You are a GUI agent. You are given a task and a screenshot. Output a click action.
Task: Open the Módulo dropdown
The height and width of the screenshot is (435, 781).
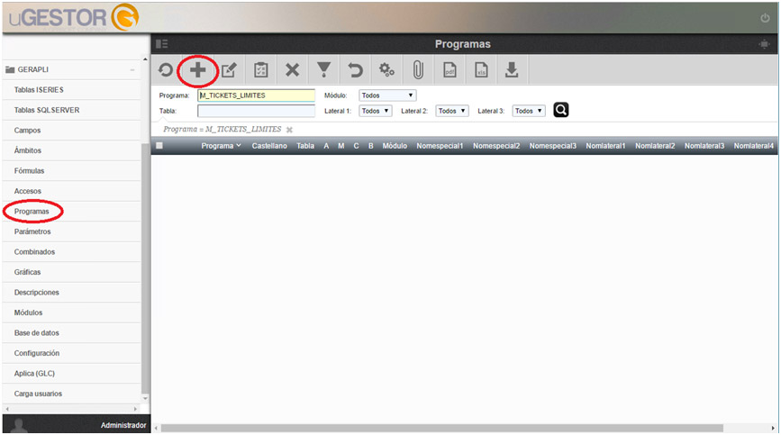(387, 95)
